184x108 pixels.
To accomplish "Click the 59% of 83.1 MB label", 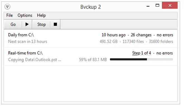I will click(x=93, y=60).
